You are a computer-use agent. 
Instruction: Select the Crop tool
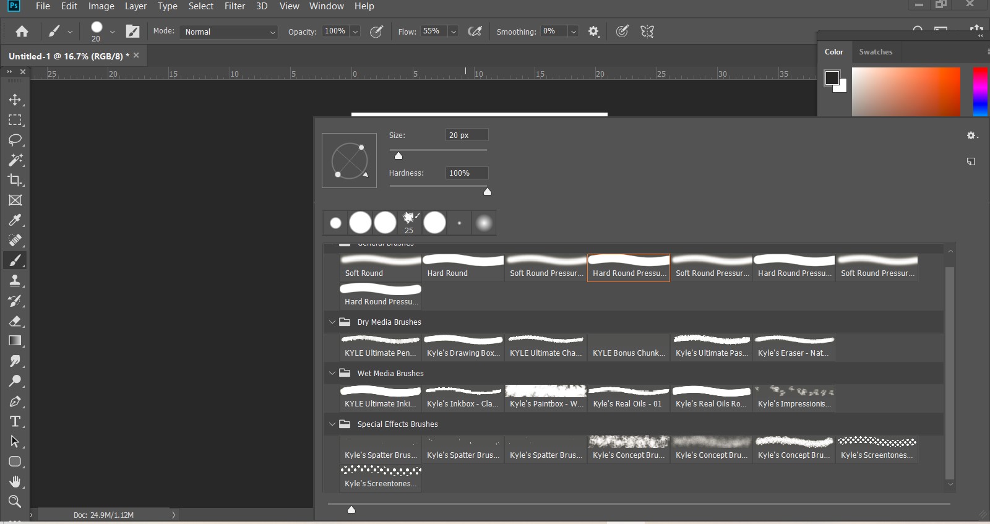(15, 180)
